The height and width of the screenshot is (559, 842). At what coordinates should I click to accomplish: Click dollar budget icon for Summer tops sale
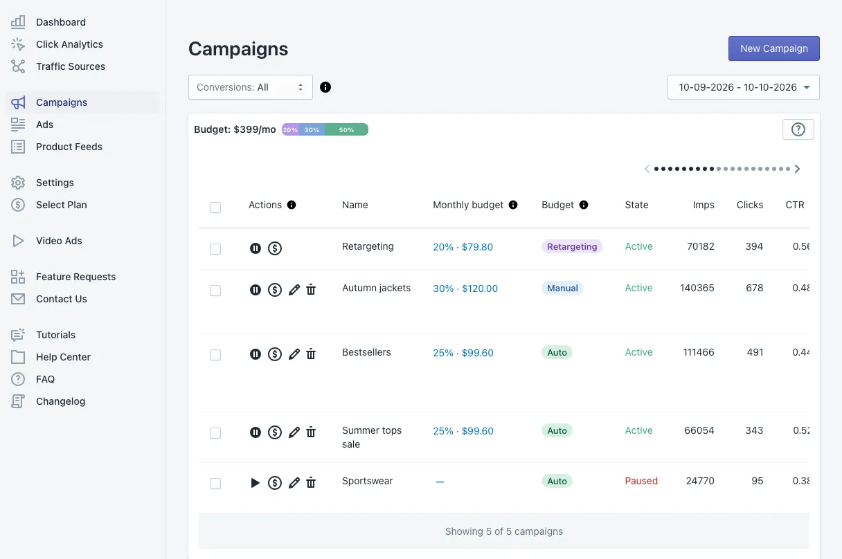point(275,432)
